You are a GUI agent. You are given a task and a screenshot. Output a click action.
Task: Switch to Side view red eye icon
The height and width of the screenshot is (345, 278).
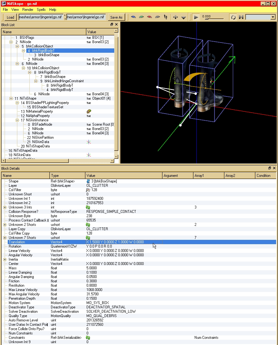pos(149,17)
